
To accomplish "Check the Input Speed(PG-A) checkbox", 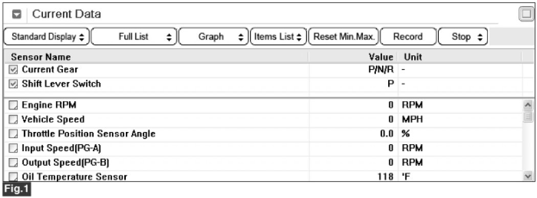I will click(x=13, y=148).
